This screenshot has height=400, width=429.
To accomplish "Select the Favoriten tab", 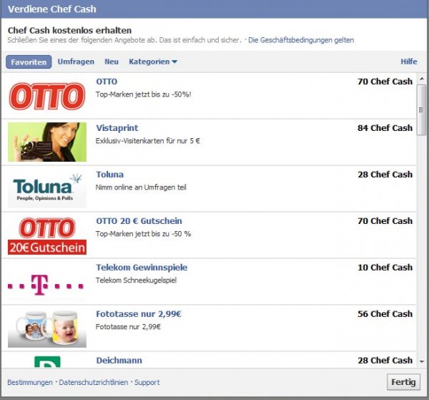I will (29, 62).
